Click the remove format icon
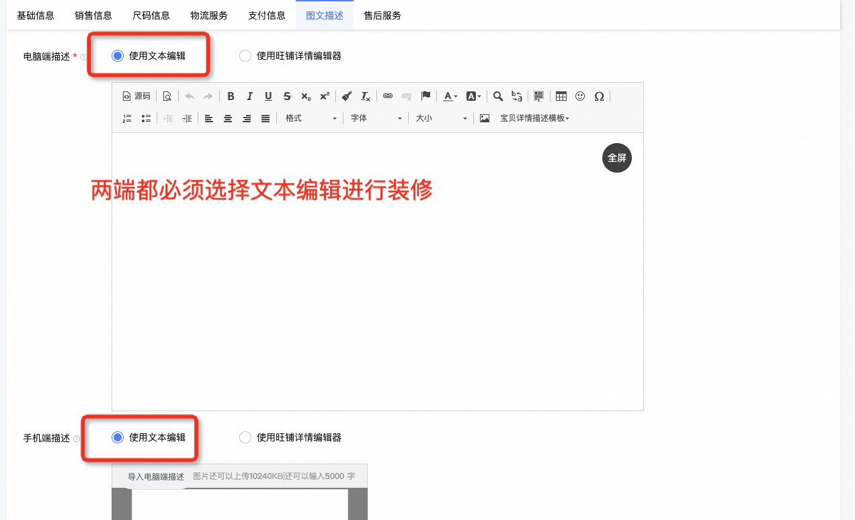This screenshot has height=520, width=855. click(x=366, y=96)
